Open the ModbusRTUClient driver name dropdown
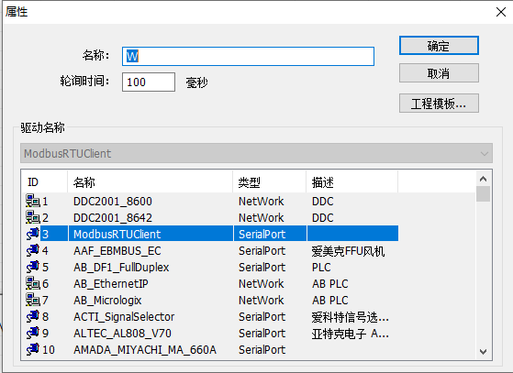The width and height of the screenshot is (513, 373). pyautogui.click(x=256, y=153)
